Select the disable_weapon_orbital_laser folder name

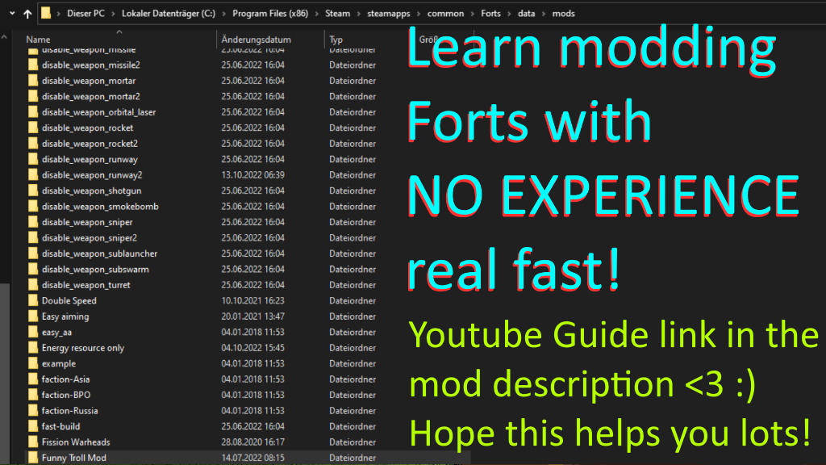[98, 112]
